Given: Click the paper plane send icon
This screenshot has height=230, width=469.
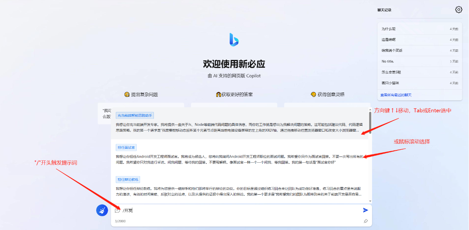Looking at the screenshot, I should [x=365, y=210].
